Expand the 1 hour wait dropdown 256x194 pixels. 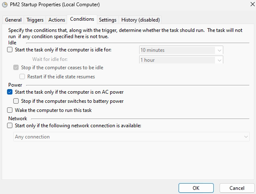(x=181, y=60)
